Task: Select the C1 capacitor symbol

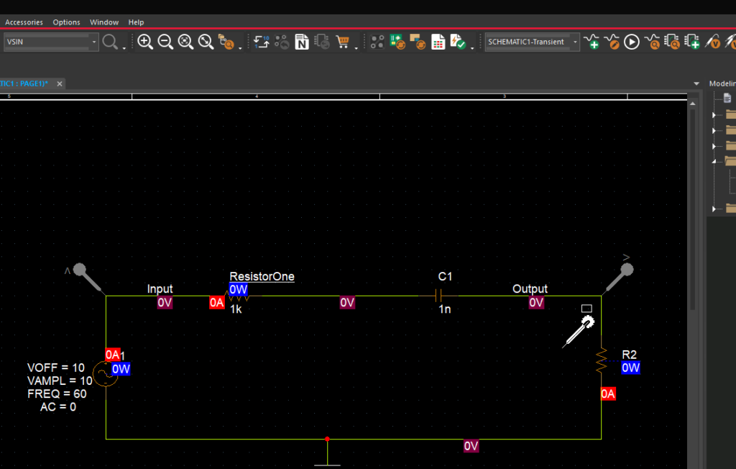Action: [x=438, y=296]
